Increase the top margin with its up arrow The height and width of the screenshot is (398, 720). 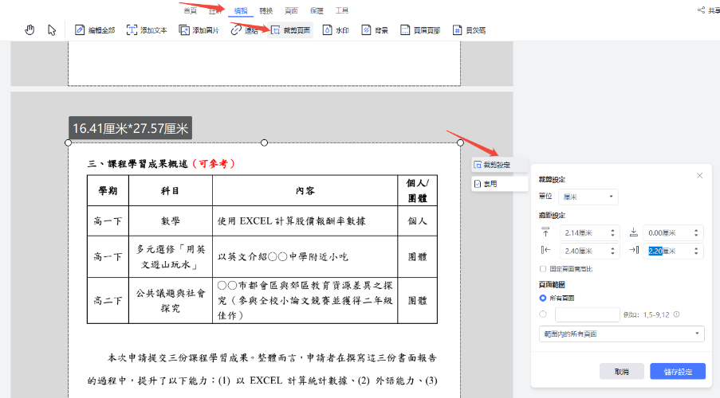pyautogui.click(x=612, y=231)
